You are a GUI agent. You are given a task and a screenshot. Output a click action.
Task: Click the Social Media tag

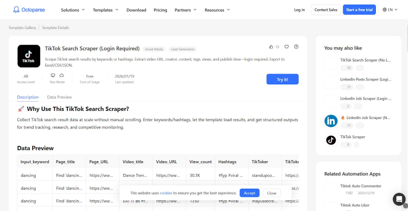[154, 49]
